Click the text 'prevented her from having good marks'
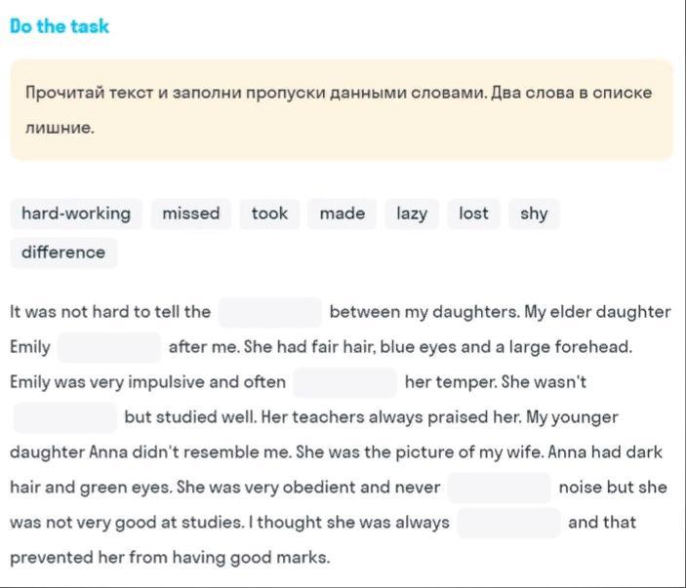The width and height of the screenshot is (686, 588). coord(170,558)
